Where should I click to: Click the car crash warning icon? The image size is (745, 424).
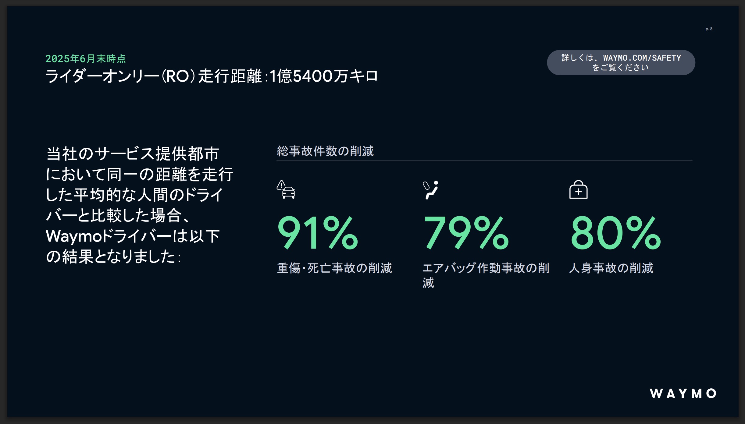pos(286,190)
